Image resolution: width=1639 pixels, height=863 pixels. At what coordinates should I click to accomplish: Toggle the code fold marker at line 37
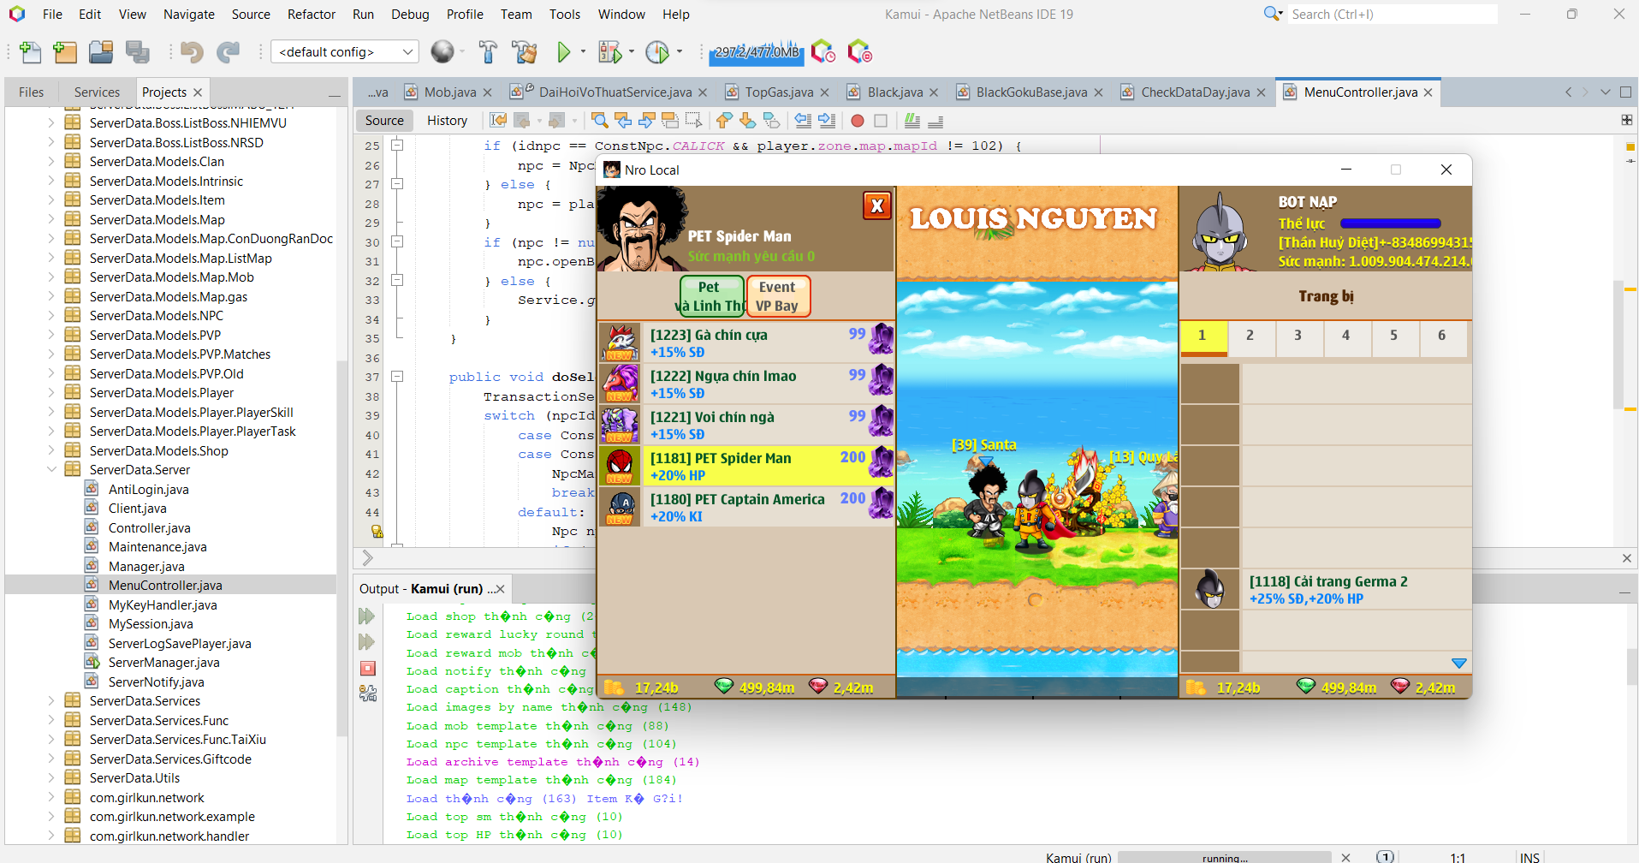pos(397,377)
